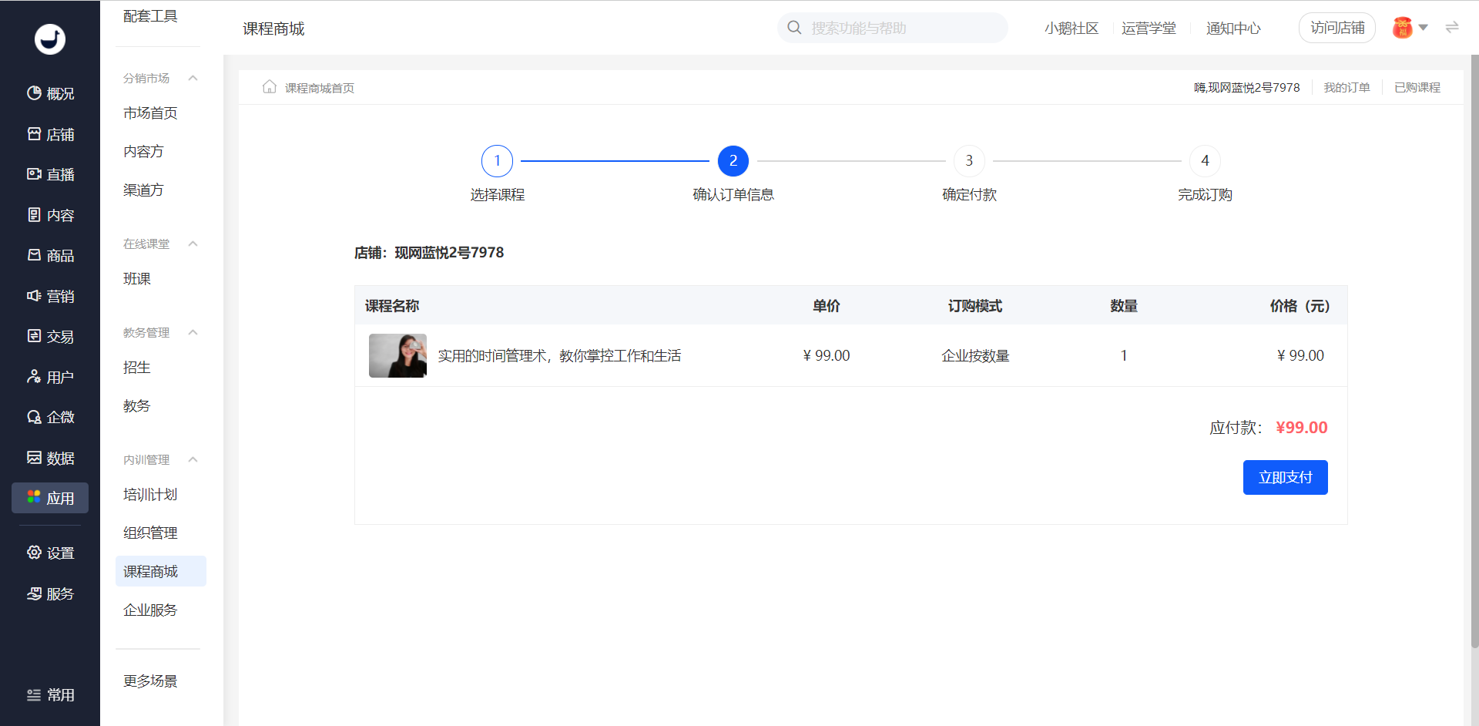Click the 访问店铺 button
Image resolution: width=1479 pixels, height=726 pixels.
click(1337, 28)
